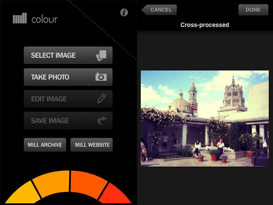The image size is (273, 205).
Task: Click the greyed-out Edit Image button
Action: 68,99
